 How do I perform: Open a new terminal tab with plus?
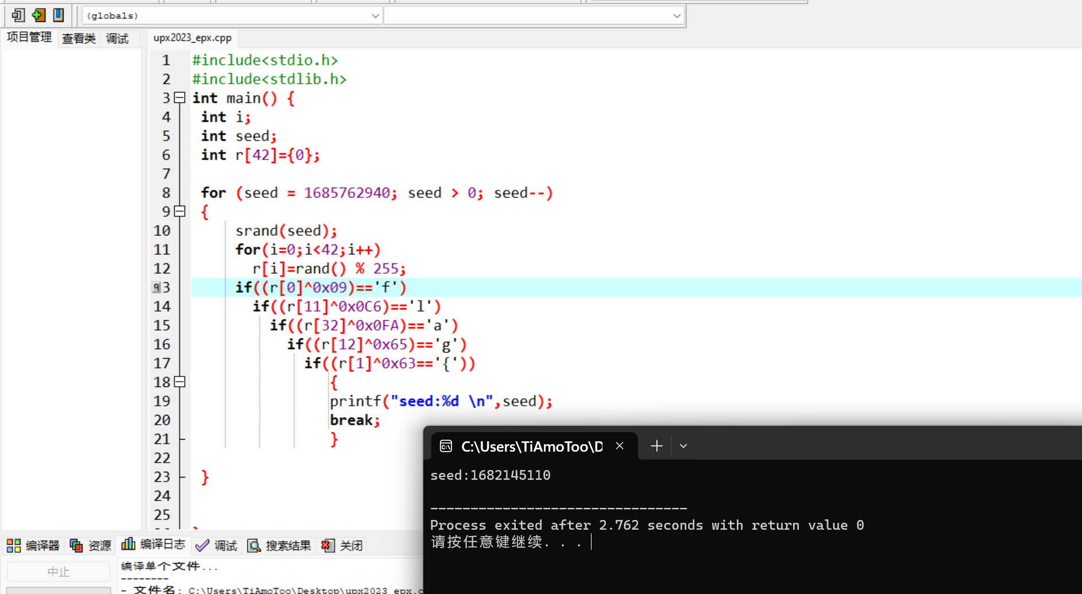[x=656, y=446]
